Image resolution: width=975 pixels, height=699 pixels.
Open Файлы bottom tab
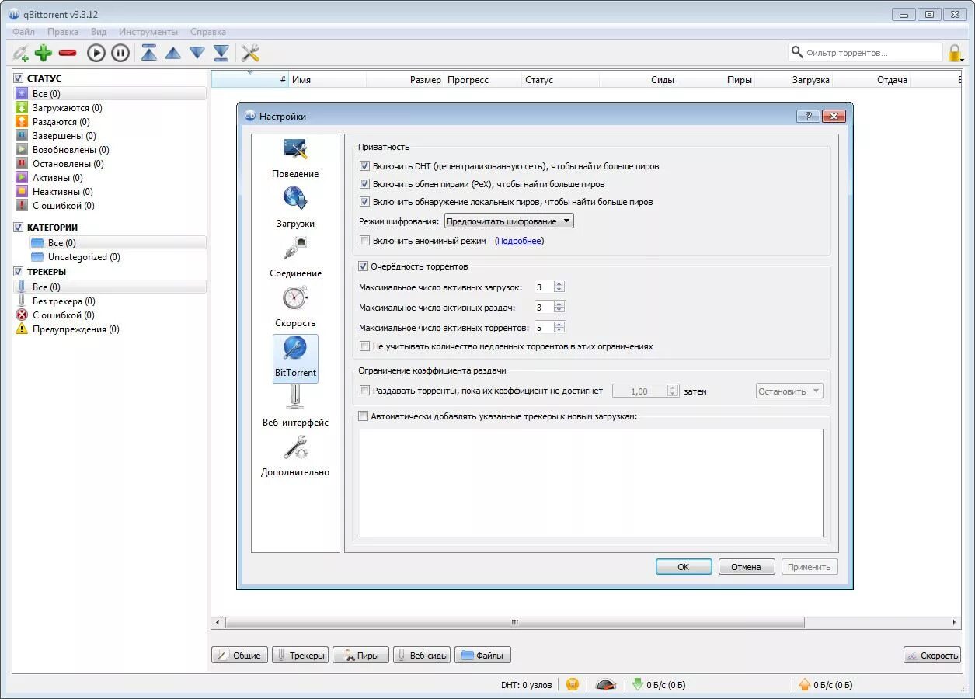point(482,656)
